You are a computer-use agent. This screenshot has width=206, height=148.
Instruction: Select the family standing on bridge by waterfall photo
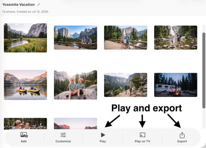point(126,38)
